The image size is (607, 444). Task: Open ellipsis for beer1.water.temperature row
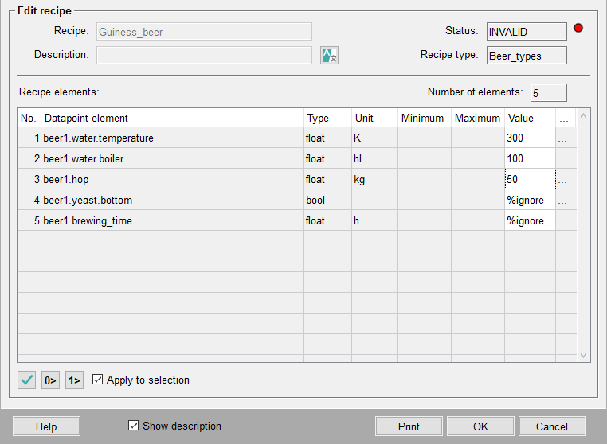point(563,138)
